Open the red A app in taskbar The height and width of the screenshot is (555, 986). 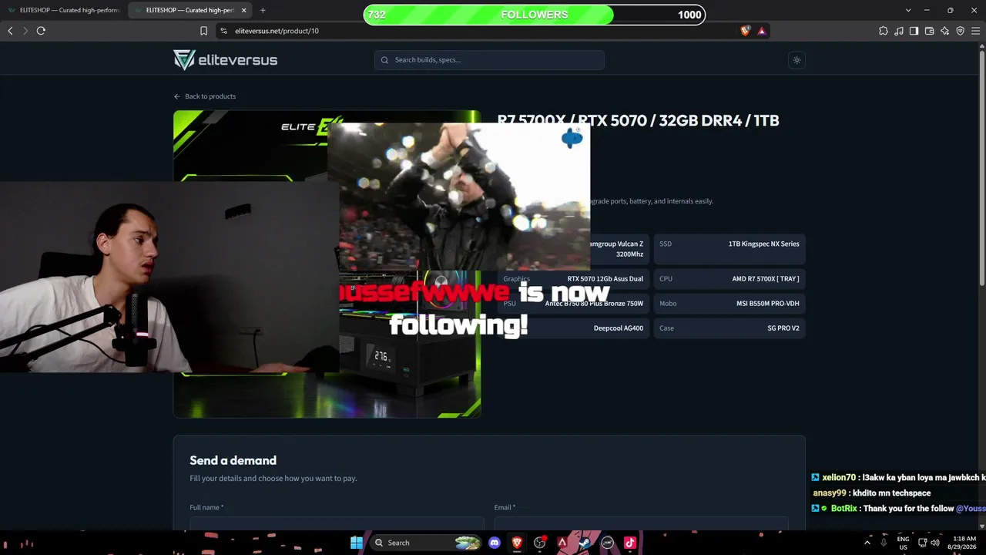(x=562, y=543)
